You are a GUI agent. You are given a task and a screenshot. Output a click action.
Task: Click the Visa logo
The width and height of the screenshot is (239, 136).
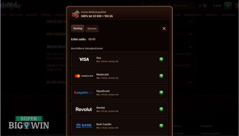click(x=84, y=60)
